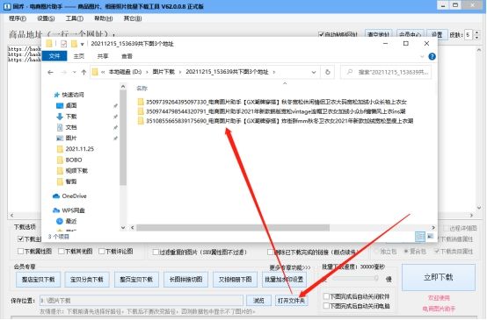Click folder icon of 3509739264395097330 item
This screenshot has height=320, width=487.
pyautogui.click(x=141, y=102)
